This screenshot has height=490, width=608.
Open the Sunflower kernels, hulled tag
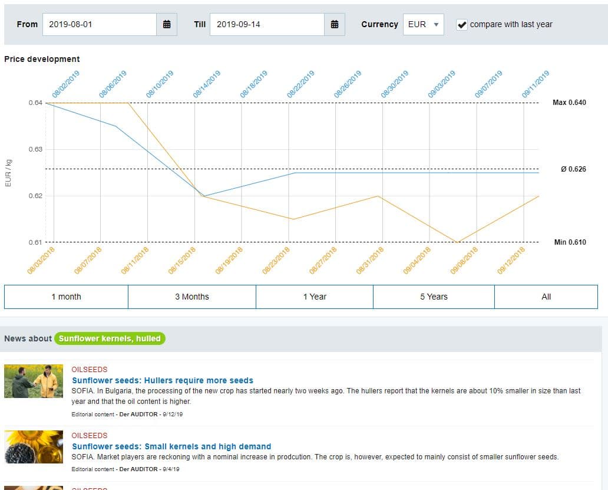point(110,338)
